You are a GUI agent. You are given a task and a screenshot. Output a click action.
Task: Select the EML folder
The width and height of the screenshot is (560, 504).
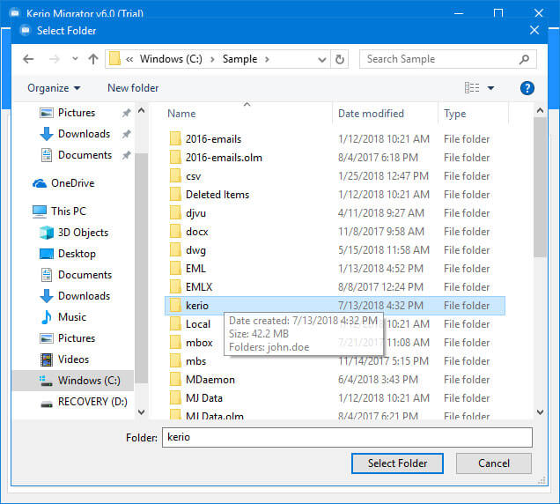195,269
